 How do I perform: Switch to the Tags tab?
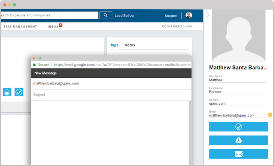(114, 45)
